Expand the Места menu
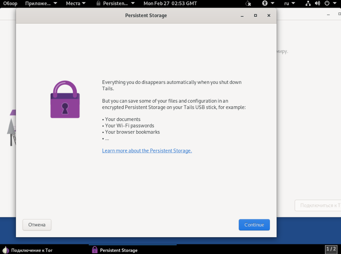This screenshot has height=254, width=341. (76, 4)
